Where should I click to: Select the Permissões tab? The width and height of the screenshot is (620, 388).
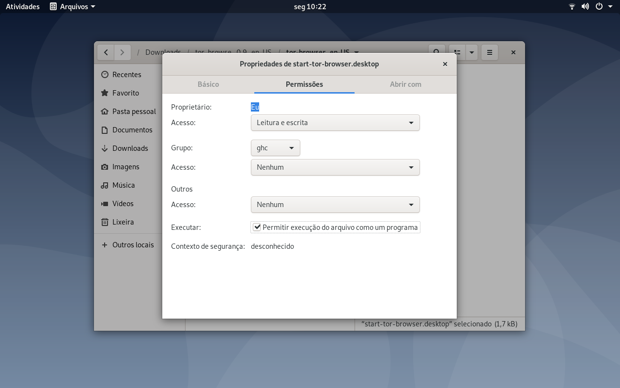point(304,84)
